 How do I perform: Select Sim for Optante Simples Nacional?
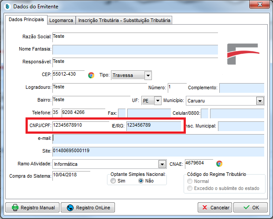(x=114, y=181)
